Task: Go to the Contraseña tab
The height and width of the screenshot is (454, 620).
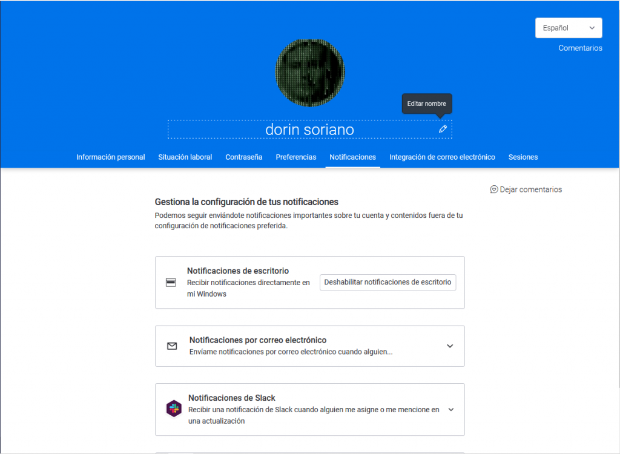Action: tap(244, 157)
